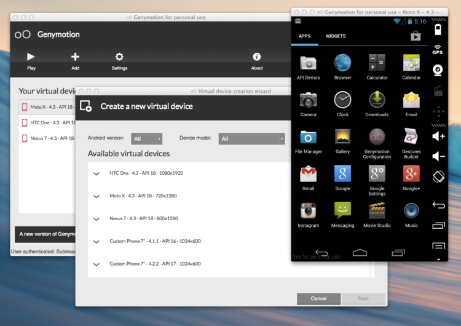Open the Calculator app

377,67
